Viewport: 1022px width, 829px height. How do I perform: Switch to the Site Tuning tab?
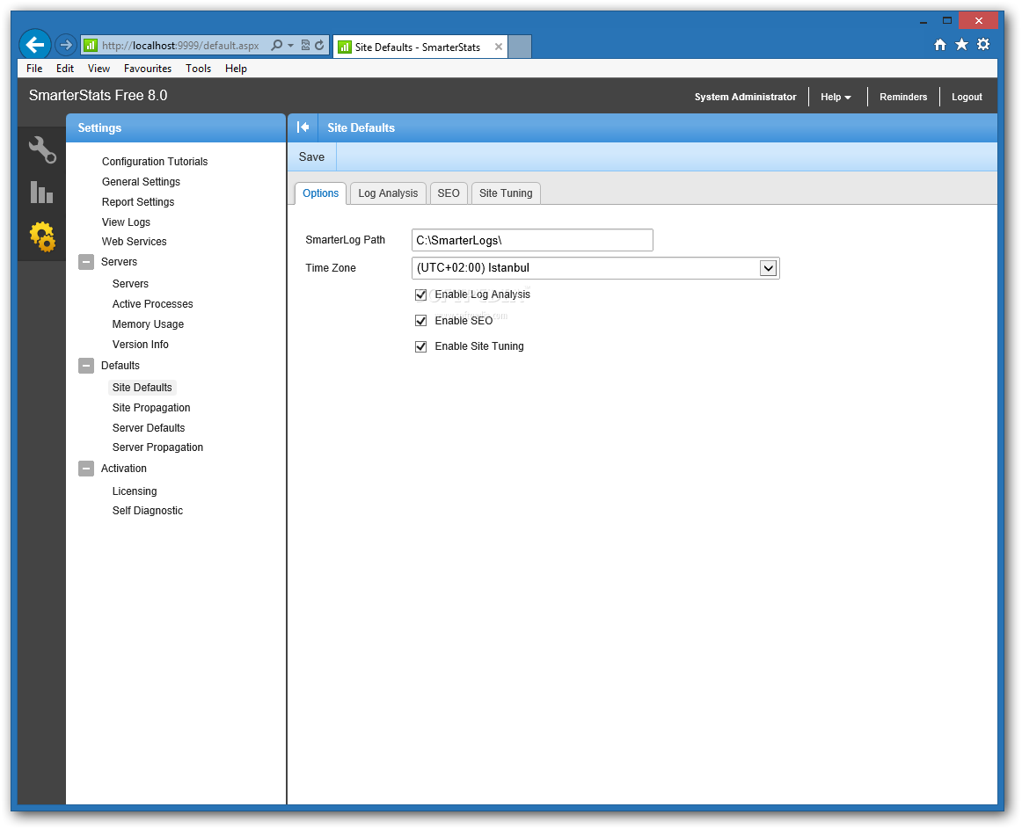click(x=506, y=193)
